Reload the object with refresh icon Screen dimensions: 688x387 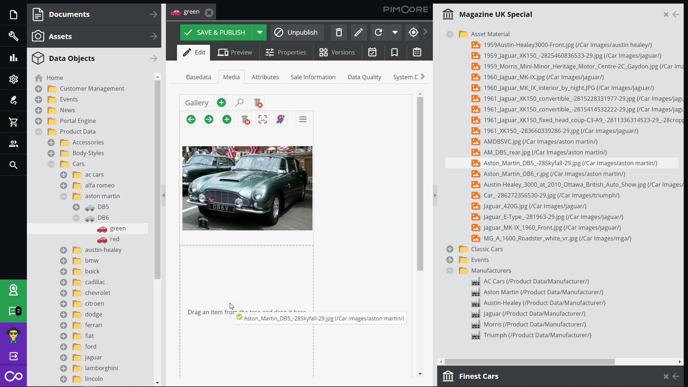click(x=378, y=33)
